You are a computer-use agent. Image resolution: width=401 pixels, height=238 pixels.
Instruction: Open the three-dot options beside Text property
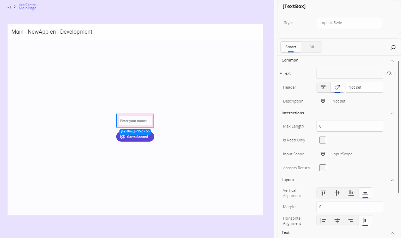tap(394, 73)
